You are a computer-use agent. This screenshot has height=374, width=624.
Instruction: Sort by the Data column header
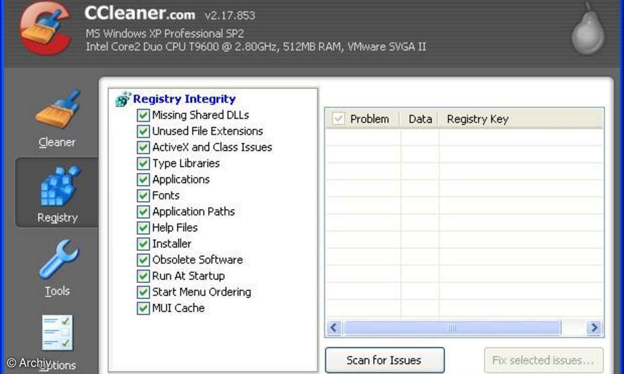[x=420, y=119]
